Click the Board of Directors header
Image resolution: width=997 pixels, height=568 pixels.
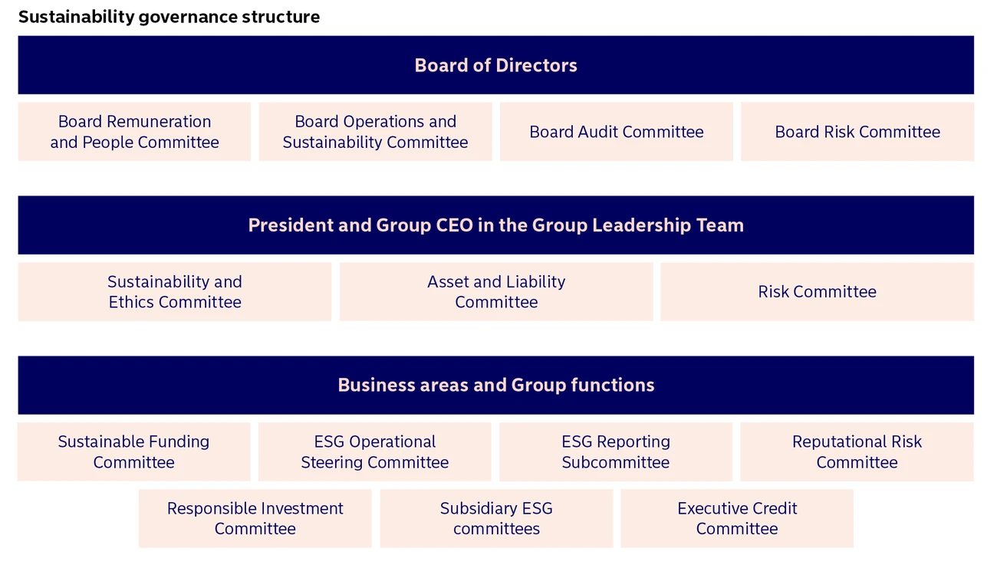click(x=495, y=65)
